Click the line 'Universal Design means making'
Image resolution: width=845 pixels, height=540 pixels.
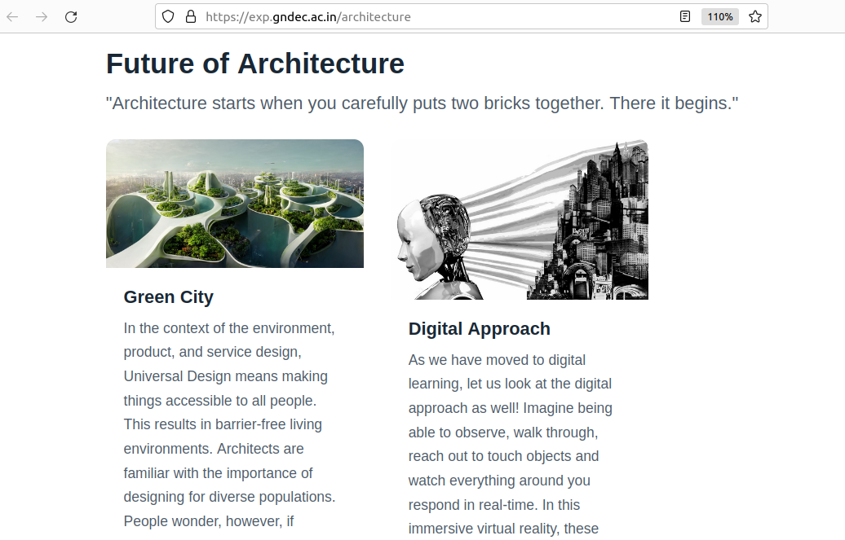226,376
